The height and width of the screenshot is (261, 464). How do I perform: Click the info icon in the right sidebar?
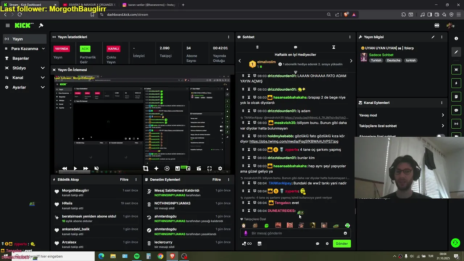pos(456,38)
